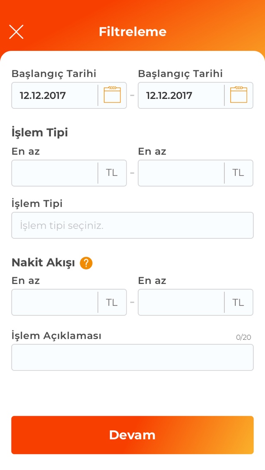
Task: Focus left En az amount under İşlem Tipi
Action: [54, 173]
